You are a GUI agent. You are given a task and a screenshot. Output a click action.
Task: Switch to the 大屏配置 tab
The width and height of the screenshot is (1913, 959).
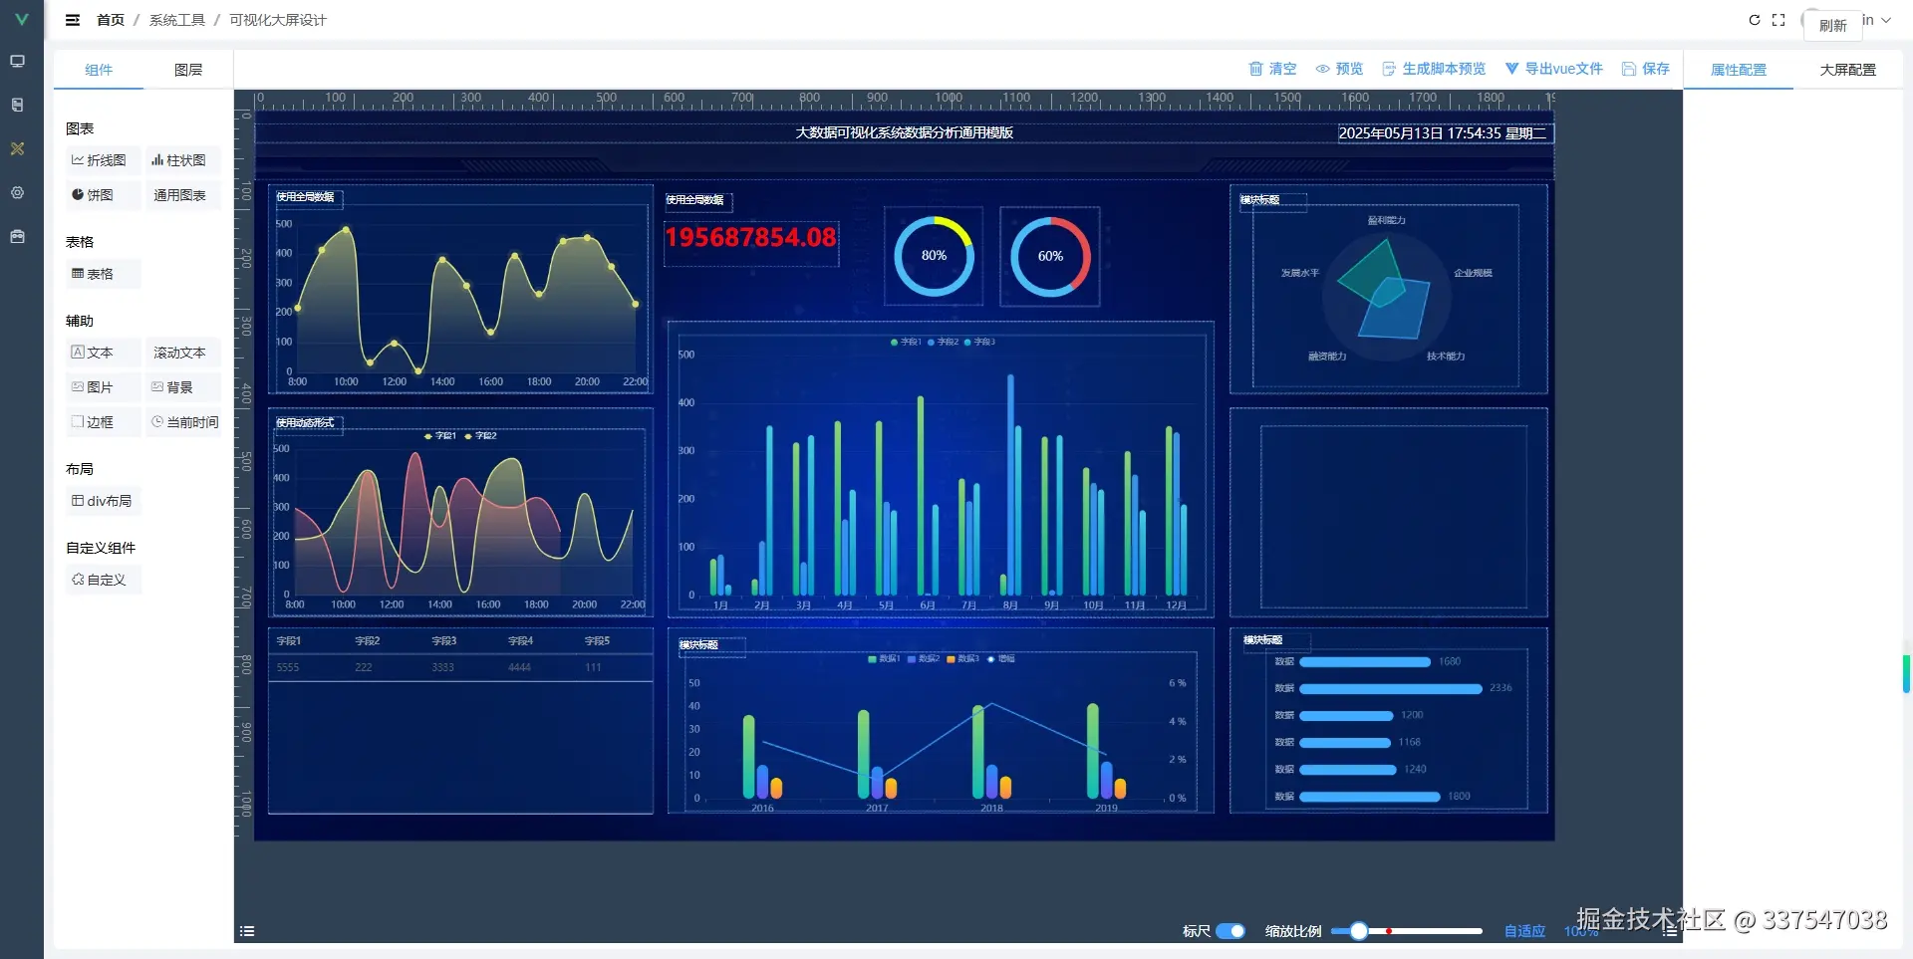tap(1848, 70)
